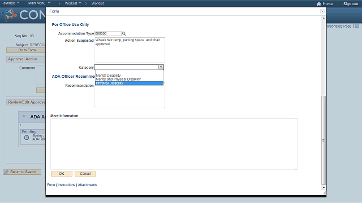Open the Favorites menu
The width and height of the screenshot is (362, 203).
tap(10, 3)
